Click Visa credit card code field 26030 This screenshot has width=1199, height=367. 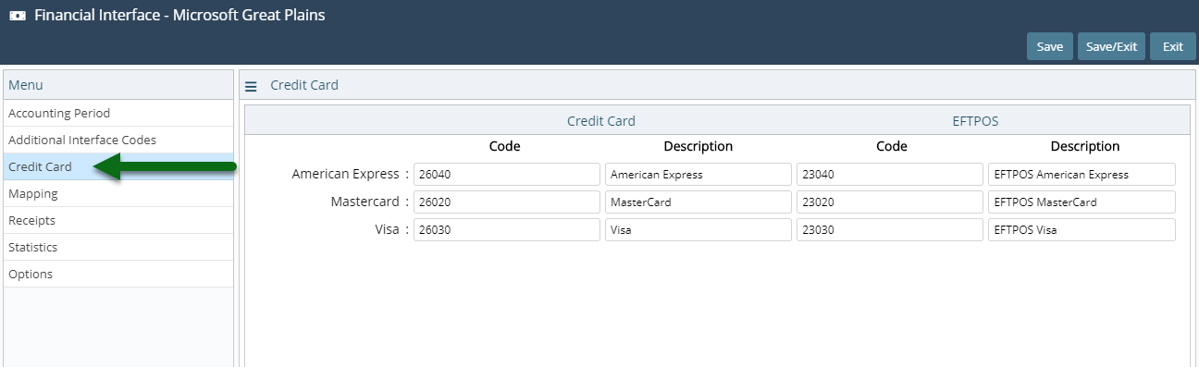click(x=507, y=229)
